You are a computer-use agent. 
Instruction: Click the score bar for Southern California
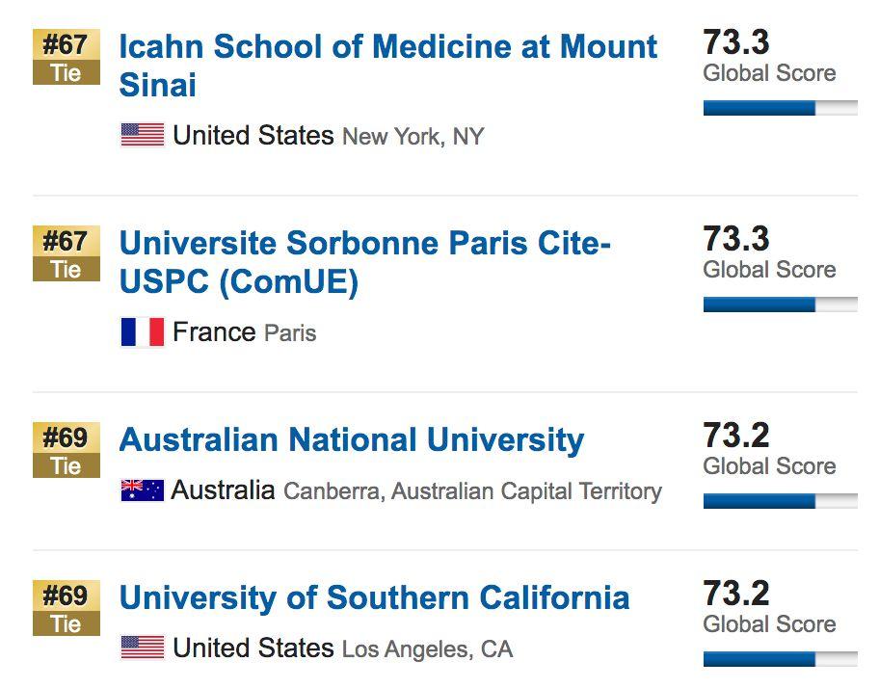coord(780,659)
